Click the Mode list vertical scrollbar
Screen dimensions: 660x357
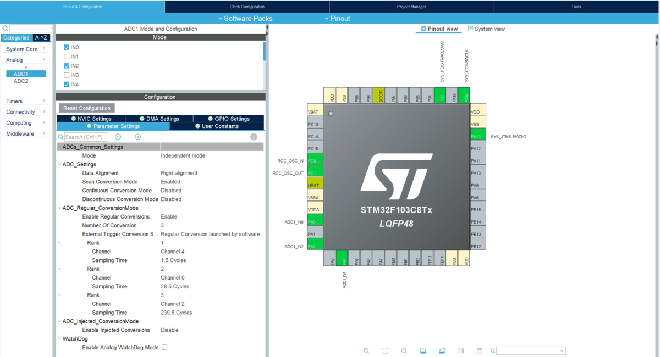pyautogui.click(x=264, y=51)
